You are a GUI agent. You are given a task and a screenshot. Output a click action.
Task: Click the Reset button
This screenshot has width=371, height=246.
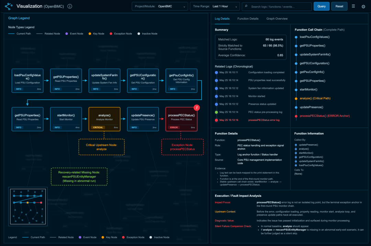pyautogui.click(x=339, y=7)
